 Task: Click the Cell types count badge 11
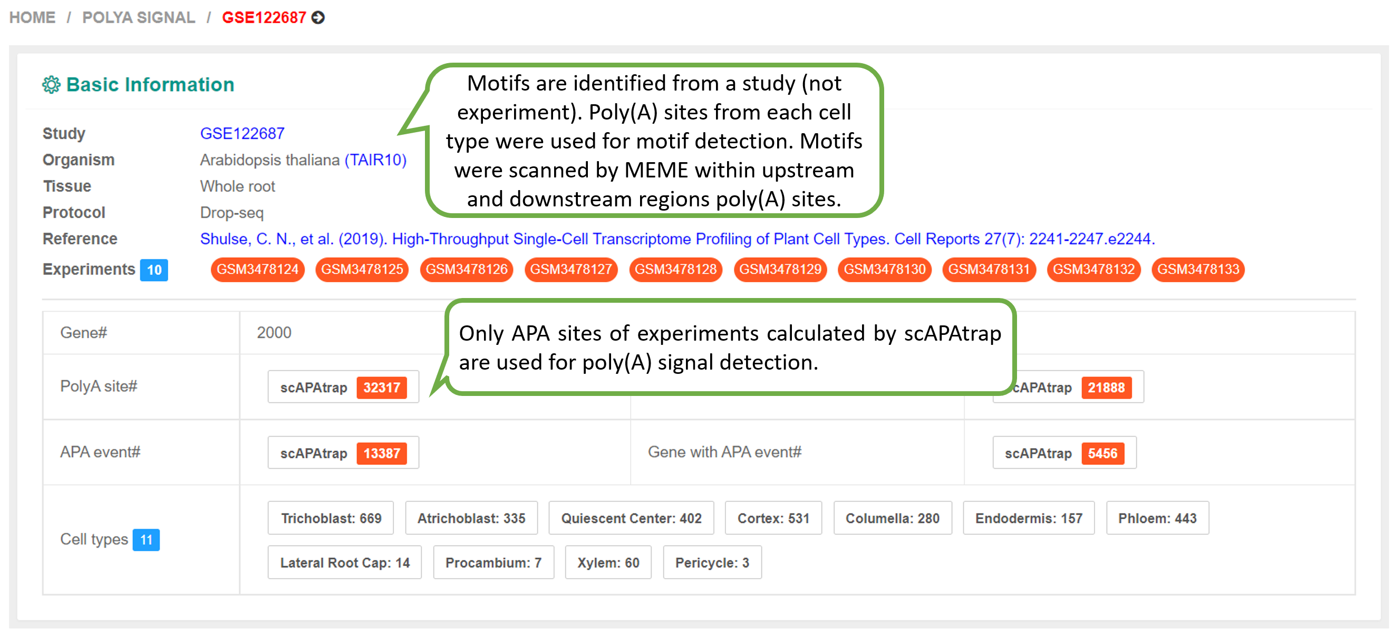pos(146,540)
